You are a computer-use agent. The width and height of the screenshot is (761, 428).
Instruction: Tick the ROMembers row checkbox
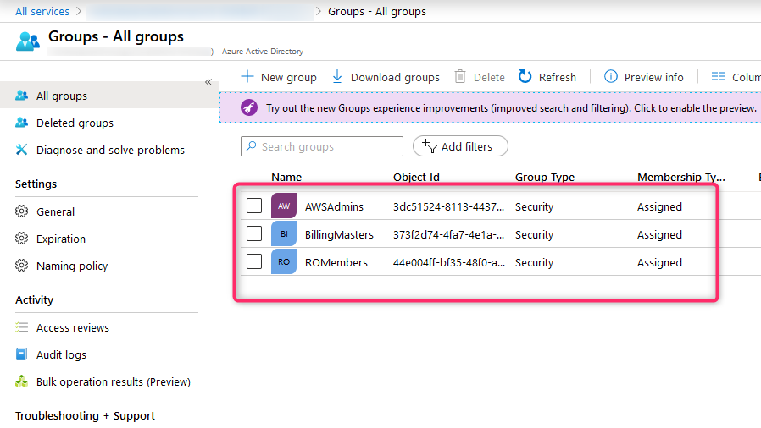254,261
